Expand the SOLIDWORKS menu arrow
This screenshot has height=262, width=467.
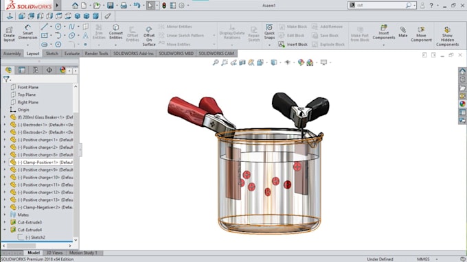(57, 5)
